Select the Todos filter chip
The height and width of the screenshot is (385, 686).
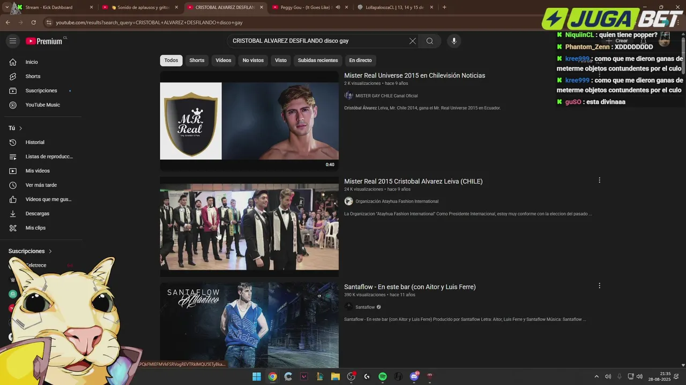[171, 60]
